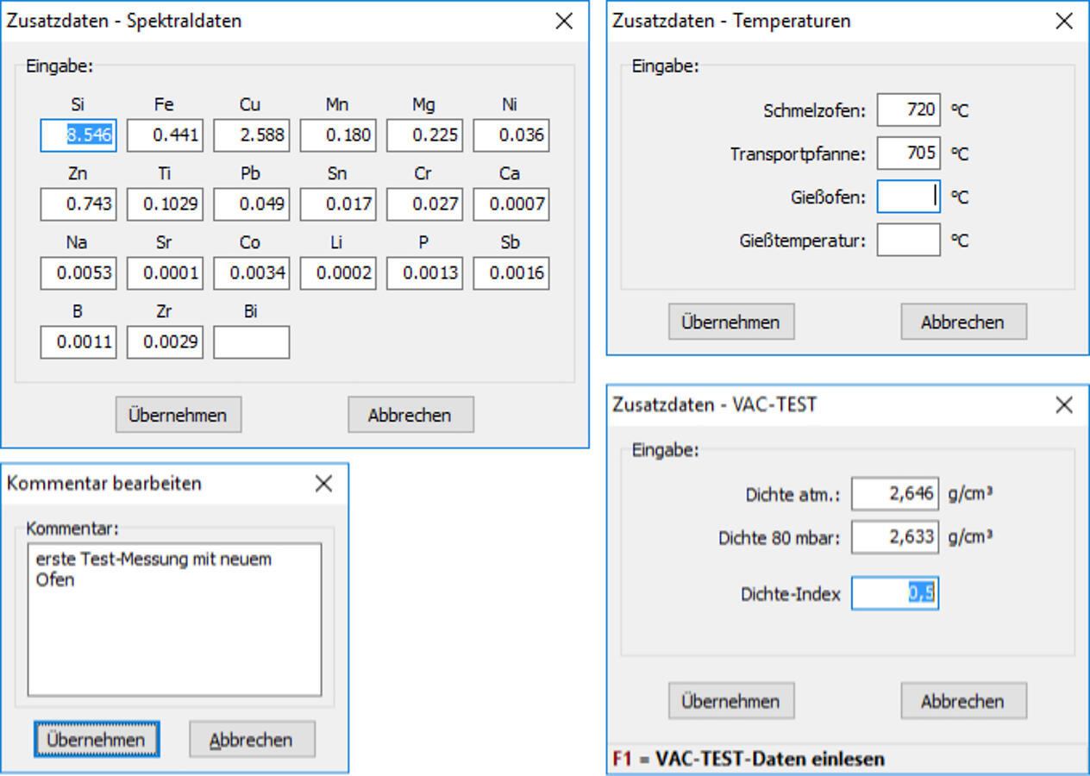
Task: Click the Dichte atm. input field
Action: [894, 494]
